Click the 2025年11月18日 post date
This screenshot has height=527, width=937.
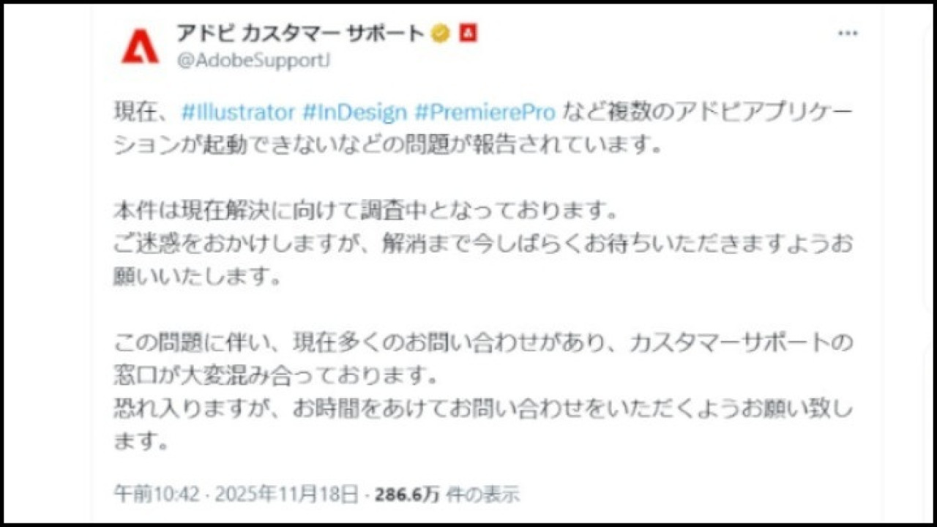tap(287, 495)
